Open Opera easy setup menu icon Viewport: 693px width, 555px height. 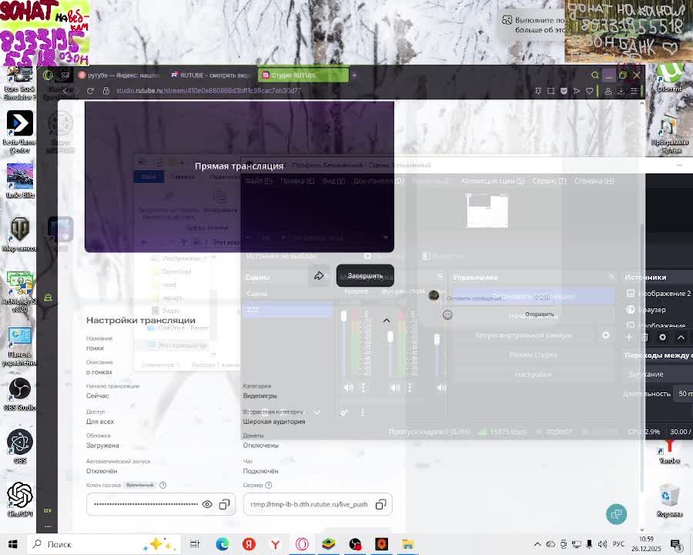tap(634, 91)
